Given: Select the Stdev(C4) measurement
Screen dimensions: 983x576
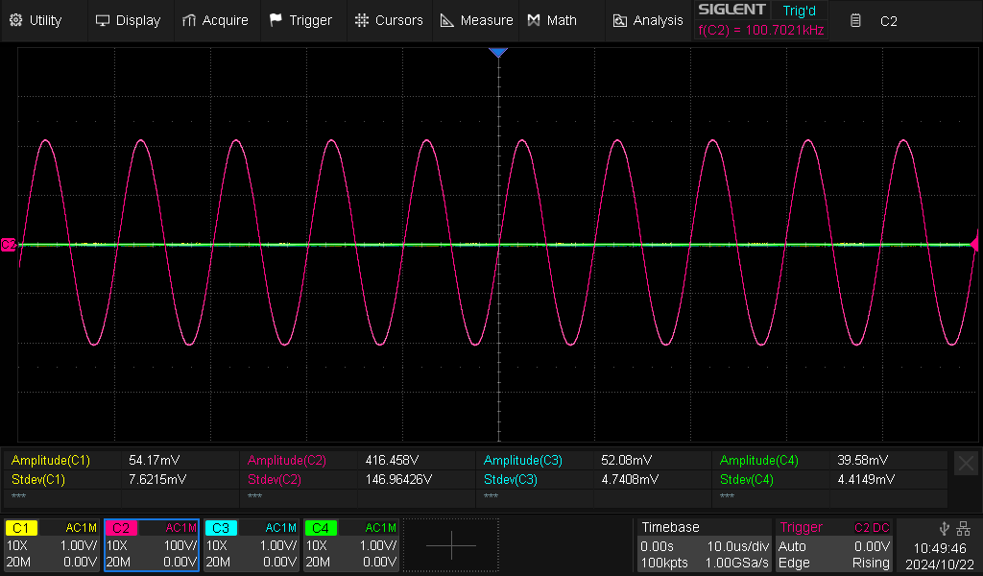Looking at the screenshot, I should 747,479.
